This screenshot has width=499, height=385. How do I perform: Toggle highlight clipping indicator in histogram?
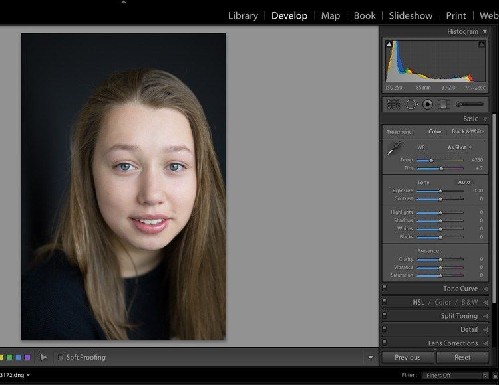coord(480,44)
